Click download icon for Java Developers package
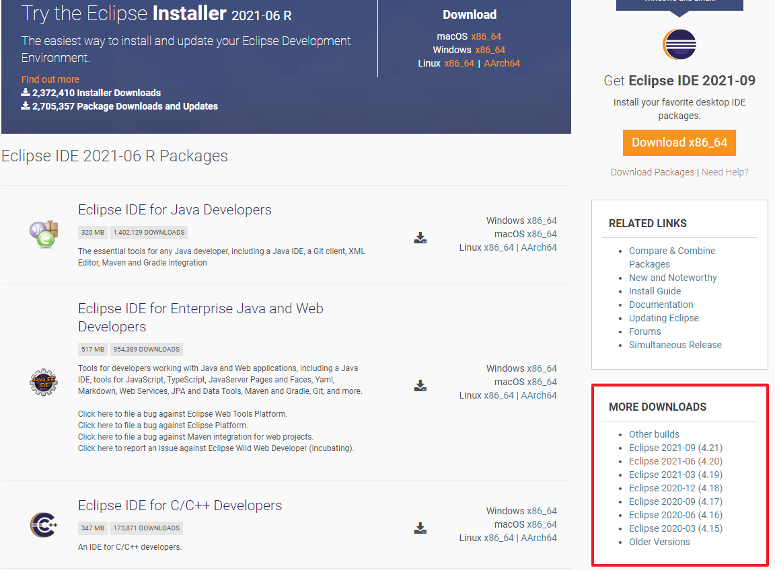Screen dimensions: 775x570 (x=420, y=238)
